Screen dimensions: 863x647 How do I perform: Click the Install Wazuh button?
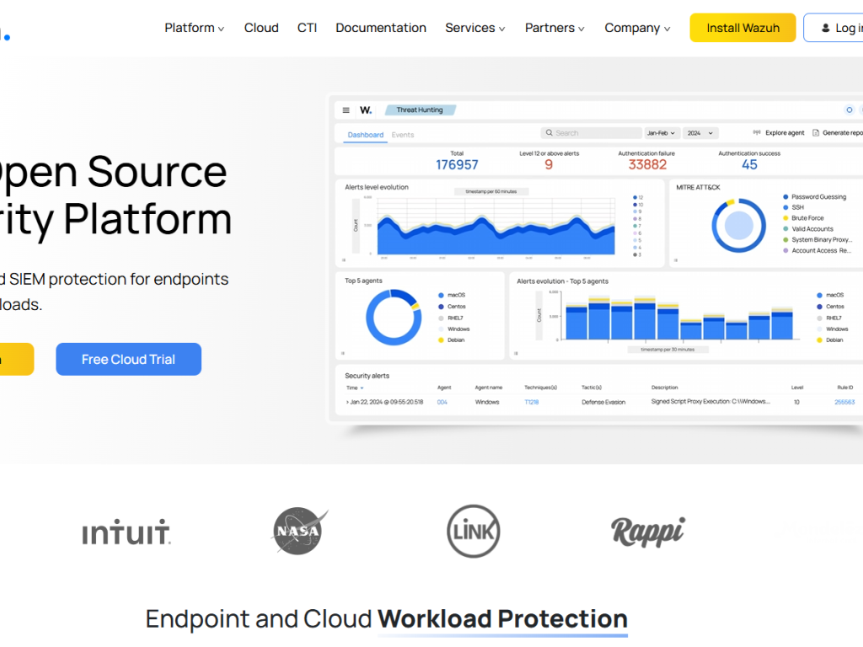(742, 28)
